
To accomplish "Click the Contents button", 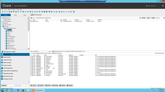I will tap(55, 85).
